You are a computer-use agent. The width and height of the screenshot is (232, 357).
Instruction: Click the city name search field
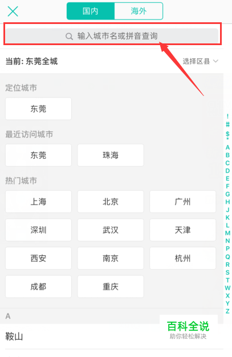[x=112, y=36]
